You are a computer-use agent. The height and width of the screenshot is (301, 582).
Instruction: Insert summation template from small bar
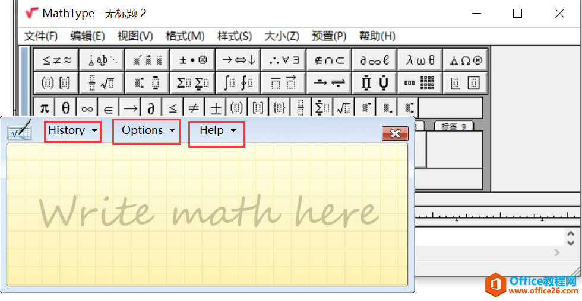[x=322, y=108]
